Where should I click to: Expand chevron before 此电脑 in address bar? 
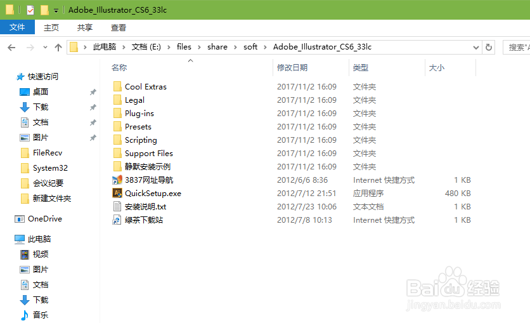(85, 48)
